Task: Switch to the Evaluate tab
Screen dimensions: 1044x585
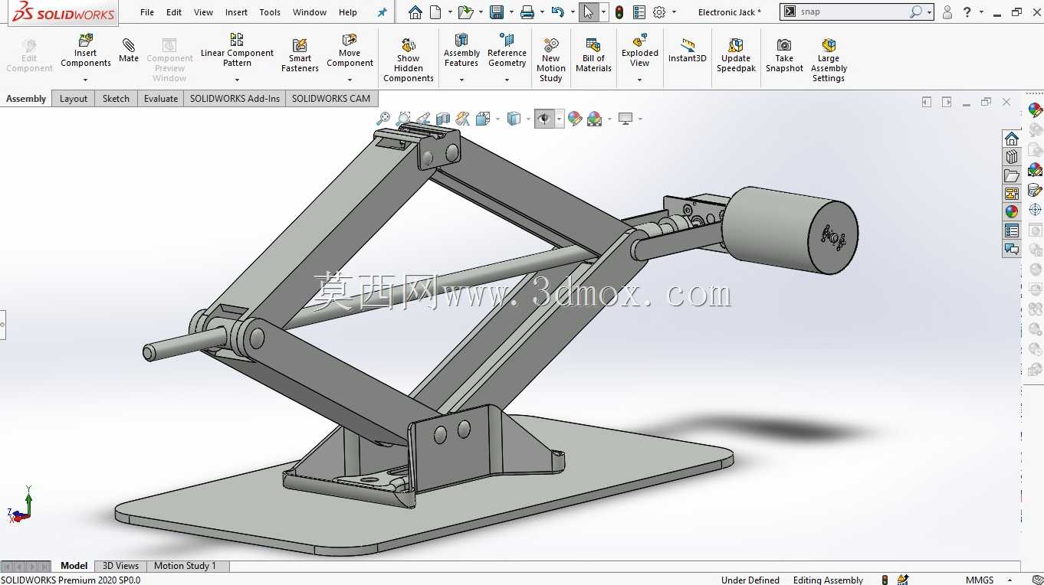Action: (161, 99)
